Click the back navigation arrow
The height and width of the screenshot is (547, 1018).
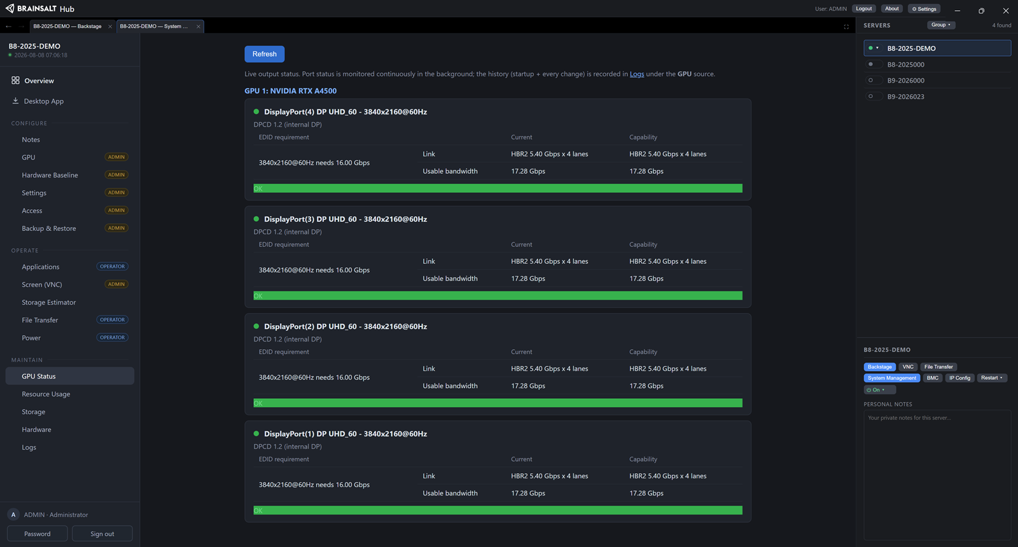[8, 26]
